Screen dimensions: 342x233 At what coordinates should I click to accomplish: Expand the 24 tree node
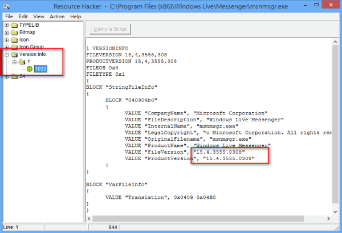[x=7, y=76]
